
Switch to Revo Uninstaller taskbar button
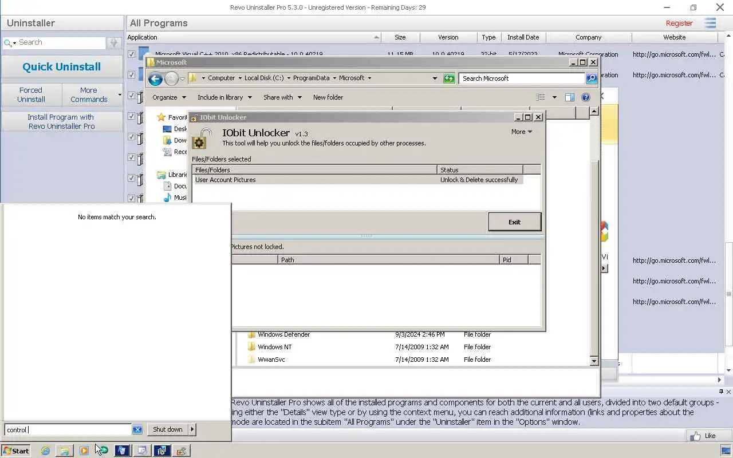pos(122,451)
